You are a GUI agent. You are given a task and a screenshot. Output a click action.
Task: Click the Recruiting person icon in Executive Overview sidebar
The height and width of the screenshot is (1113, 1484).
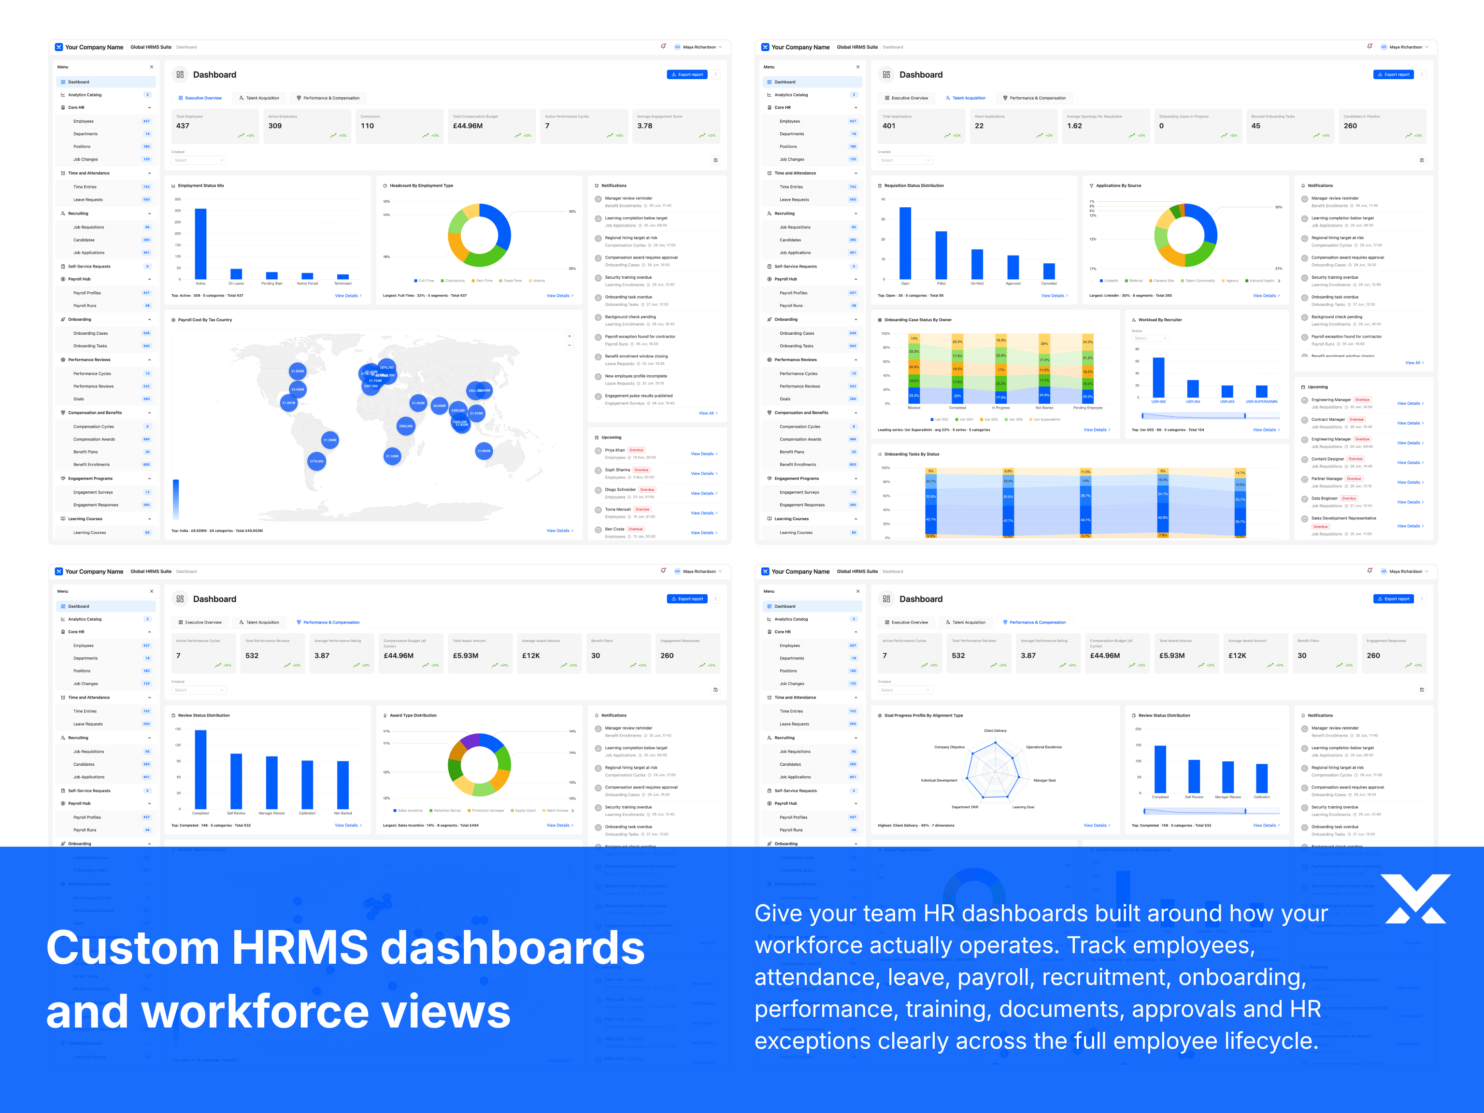63,214
